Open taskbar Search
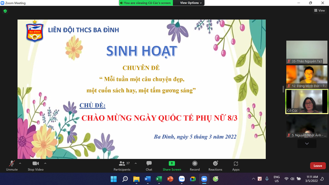Image resolution: width=329 pixels, height=185 pixels. click(x=125, y=179)
